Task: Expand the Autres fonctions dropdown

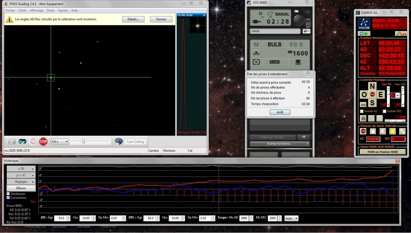Action: pos(279,144)
